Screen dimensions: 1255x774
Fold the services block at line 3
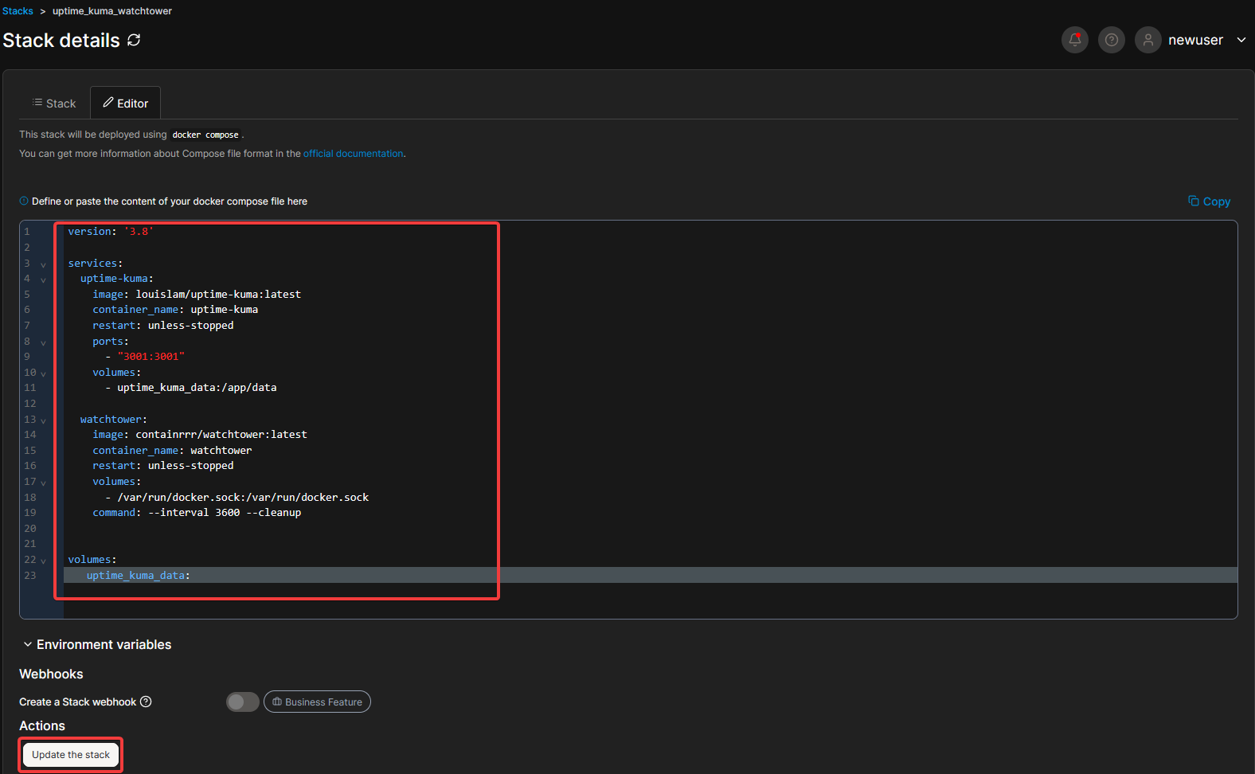43,264
